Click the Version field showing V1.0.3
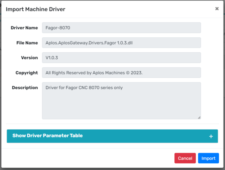The image size is (225, 170). [x=121, y=58]
